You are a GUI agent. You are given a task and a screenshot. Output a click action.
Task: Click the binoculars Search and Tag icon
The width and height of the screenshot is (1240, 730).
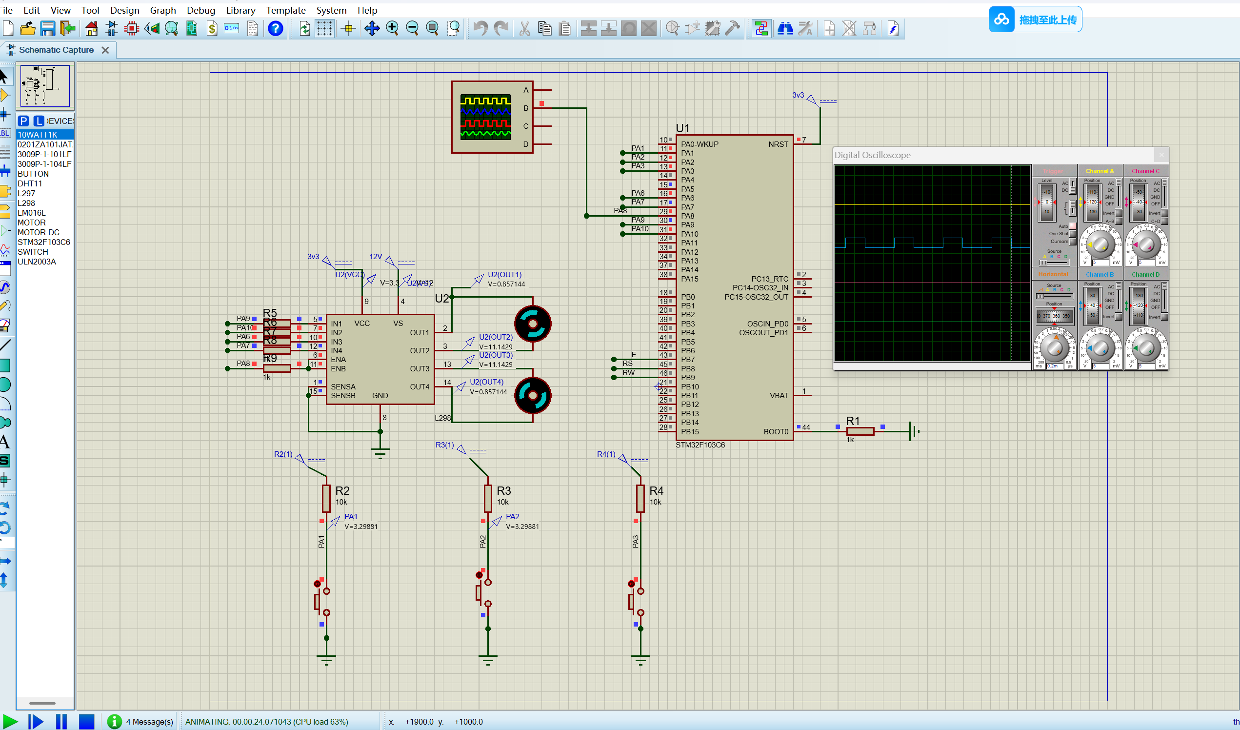click(x=785, y=29)
